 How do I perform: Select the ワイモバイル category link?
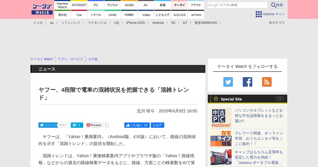click(97, 23)
